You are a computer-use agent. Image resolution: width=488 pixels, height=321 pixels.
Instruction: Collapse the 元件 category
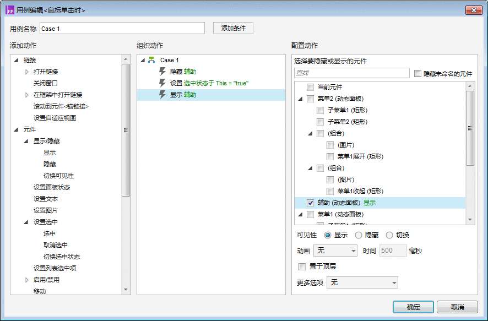click(x=16, y=130)
